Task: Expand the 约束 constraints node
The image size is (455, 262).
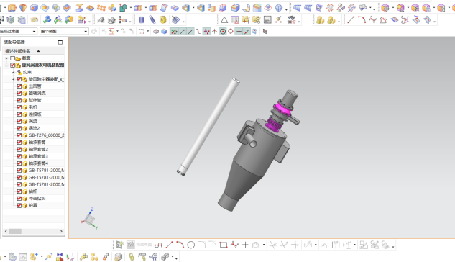Action: coord(13,72)
